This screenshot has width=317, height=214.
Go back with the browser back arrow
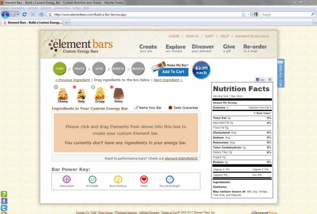coord(6,15)
